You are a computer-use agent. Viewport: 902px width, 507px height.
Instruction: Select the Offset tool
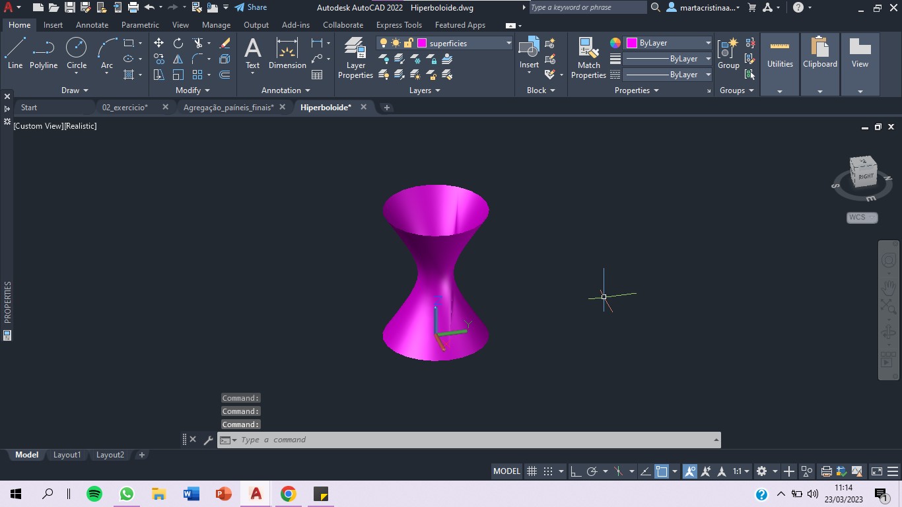pos(225,75)
